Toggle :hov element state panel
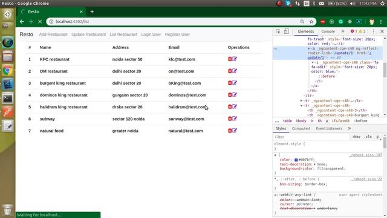387x218 pixels. point(356,137)
